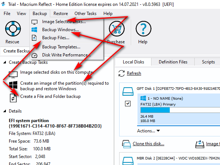Switch to the Definition Files tab
Screen dimensions: 220x165
tap(173, 62)
